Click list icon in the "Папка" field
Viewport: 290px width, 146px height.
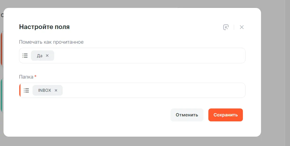(x=26, y=90)
